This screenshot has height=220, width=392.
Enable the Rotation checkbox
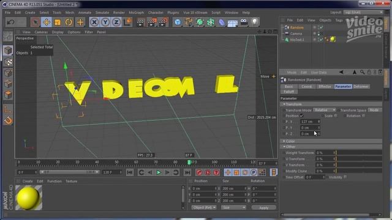(363, 116)
